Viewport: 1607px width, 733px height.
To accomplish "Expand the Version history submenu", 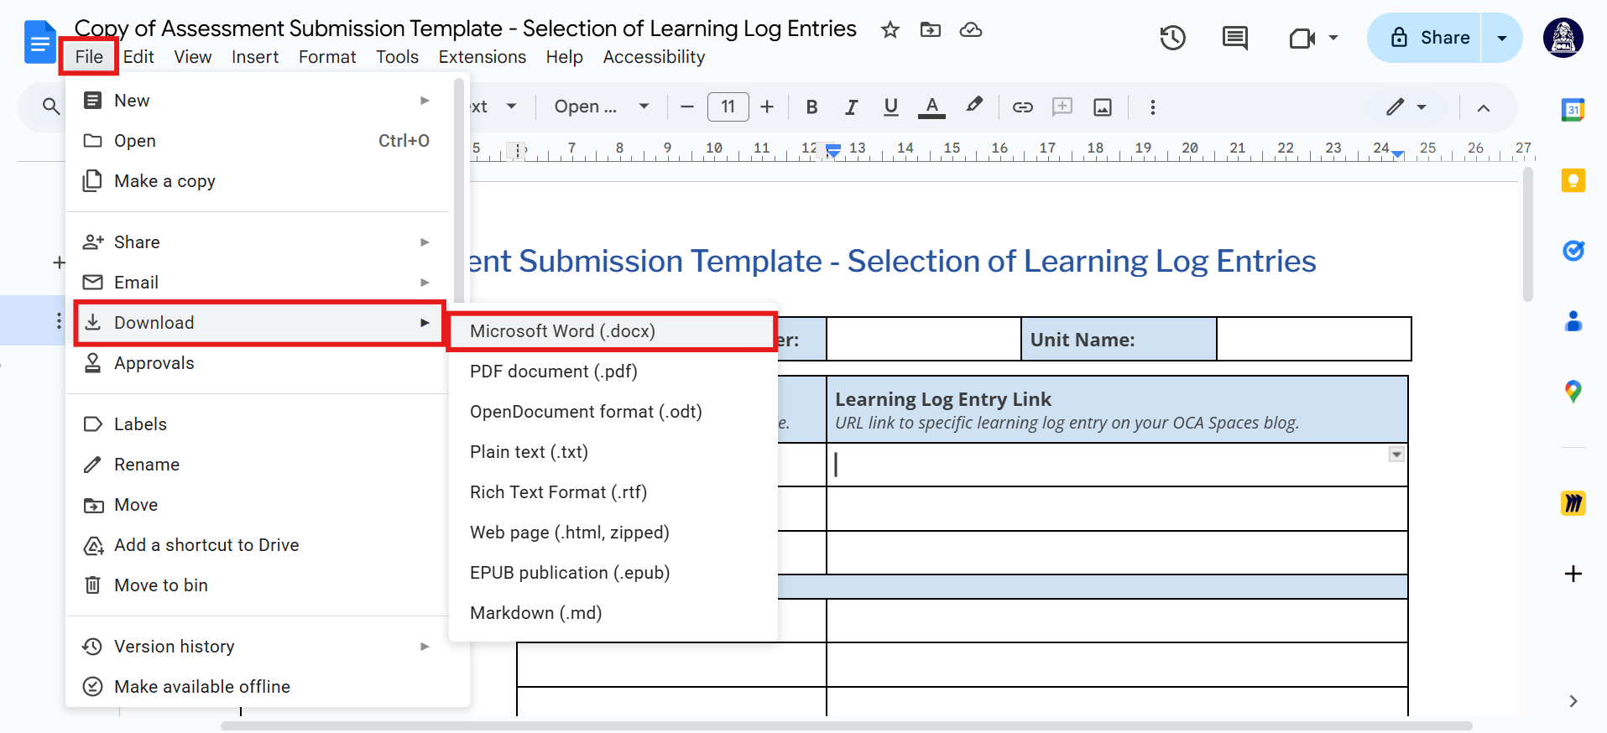I will click(258, 647).
